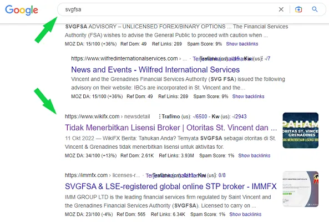
Task: Click MOZ DA: 23/100 (-4%) text
Action: coord(89,214)
